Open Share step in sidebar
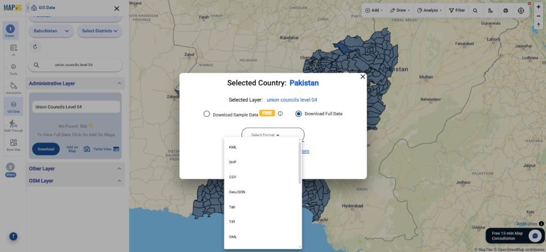Viewport: 546px width, 252px height. click(x=11, y=170)
